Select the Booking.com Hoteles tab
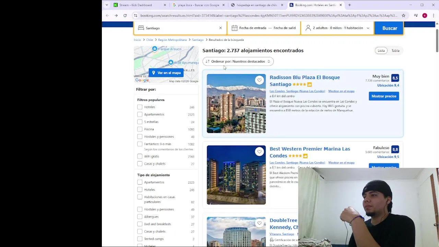 (315, 5)
